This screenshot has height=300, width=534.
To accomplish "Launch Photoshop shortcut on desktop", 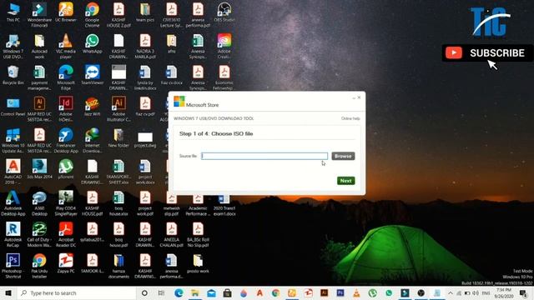I will pyautogui.click(x=13, y=266).
